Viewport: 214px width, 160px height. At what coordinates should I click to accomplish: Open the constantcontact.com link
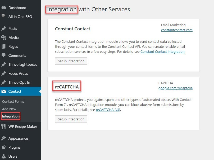(177, 30)
